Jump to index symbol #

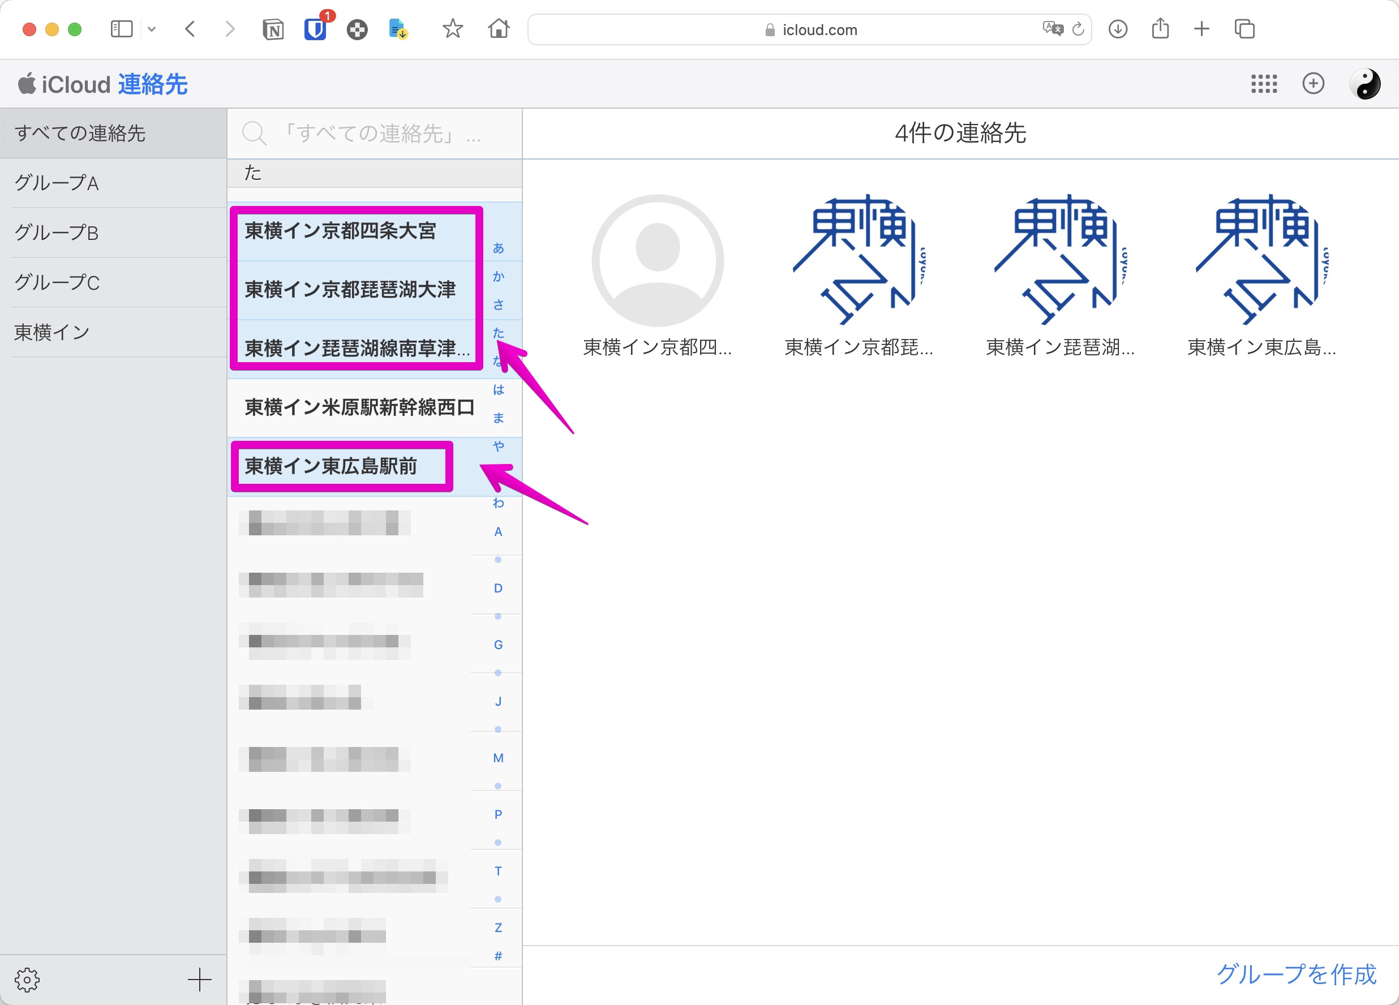coord(498,956)
